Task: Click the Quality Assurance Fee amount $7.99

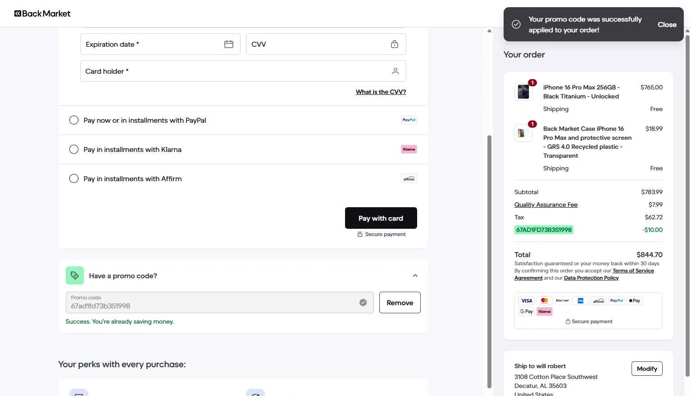Action: click(x=655, y=205)
